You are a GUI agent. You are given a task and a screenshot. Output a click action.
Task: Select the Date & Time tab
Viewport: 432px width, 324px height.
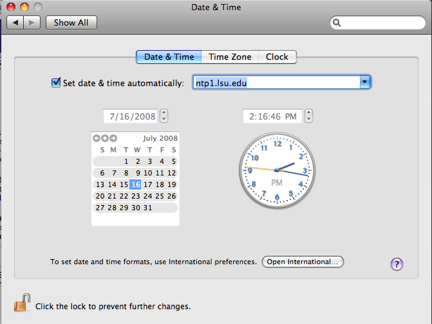point(169,57)
